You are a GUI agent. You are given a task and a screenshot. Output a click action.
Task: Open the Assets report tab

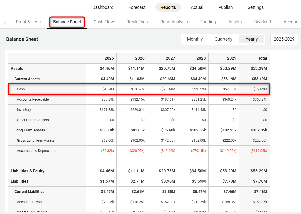point(235,22)
